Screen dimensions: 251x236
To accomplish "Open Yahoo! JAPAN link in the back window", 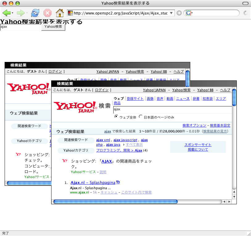I will (x=108, y=71).
